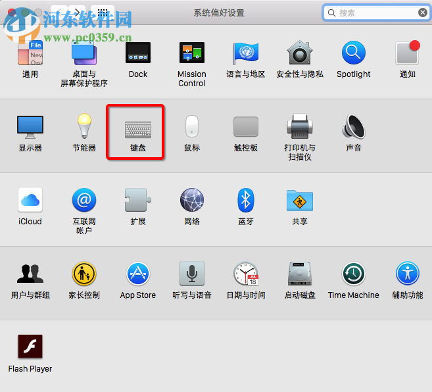The image size is (432, 392).
Task: Open 通知 (Notifications) preferences
Action: [408, 53]
